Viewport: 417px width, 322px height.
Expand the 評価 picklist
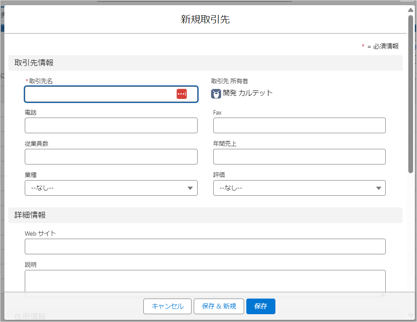(299, 188)
